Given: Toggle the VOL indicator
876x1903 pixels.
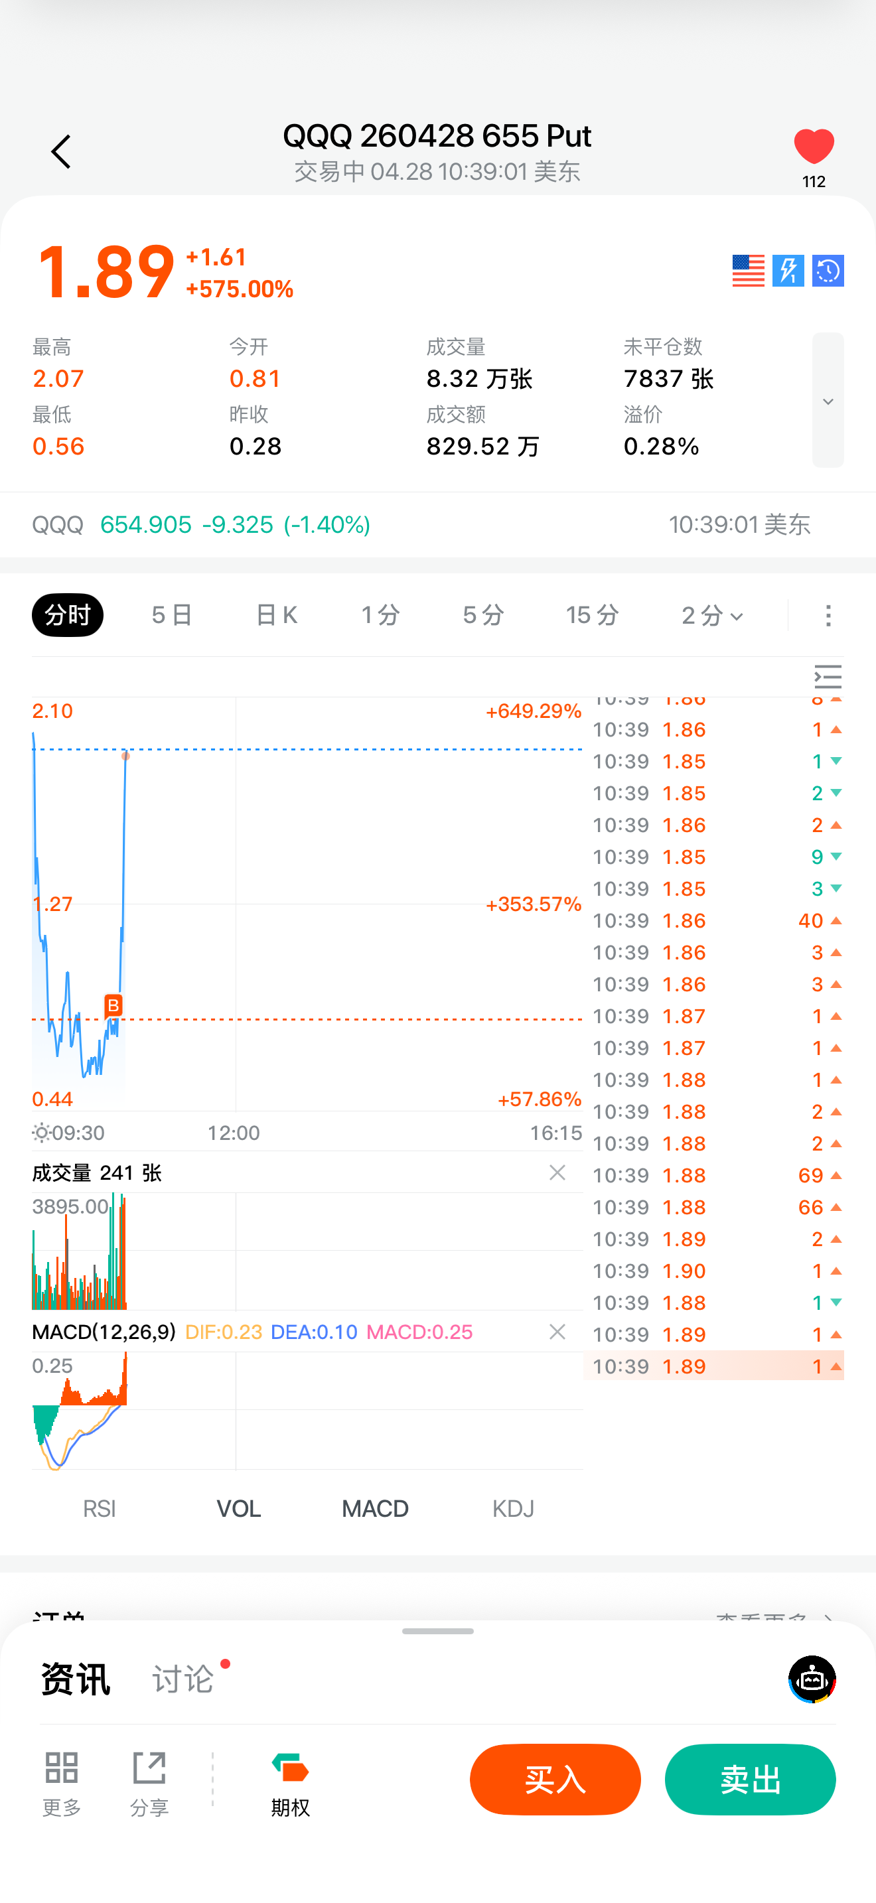Looking at the screenshot, I should (x=238, y=1508).
